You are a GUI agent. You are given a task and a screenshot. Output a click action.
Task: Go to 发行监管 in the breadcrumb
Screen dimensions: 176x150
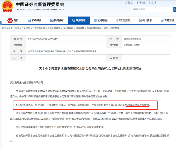pos(80,28)
